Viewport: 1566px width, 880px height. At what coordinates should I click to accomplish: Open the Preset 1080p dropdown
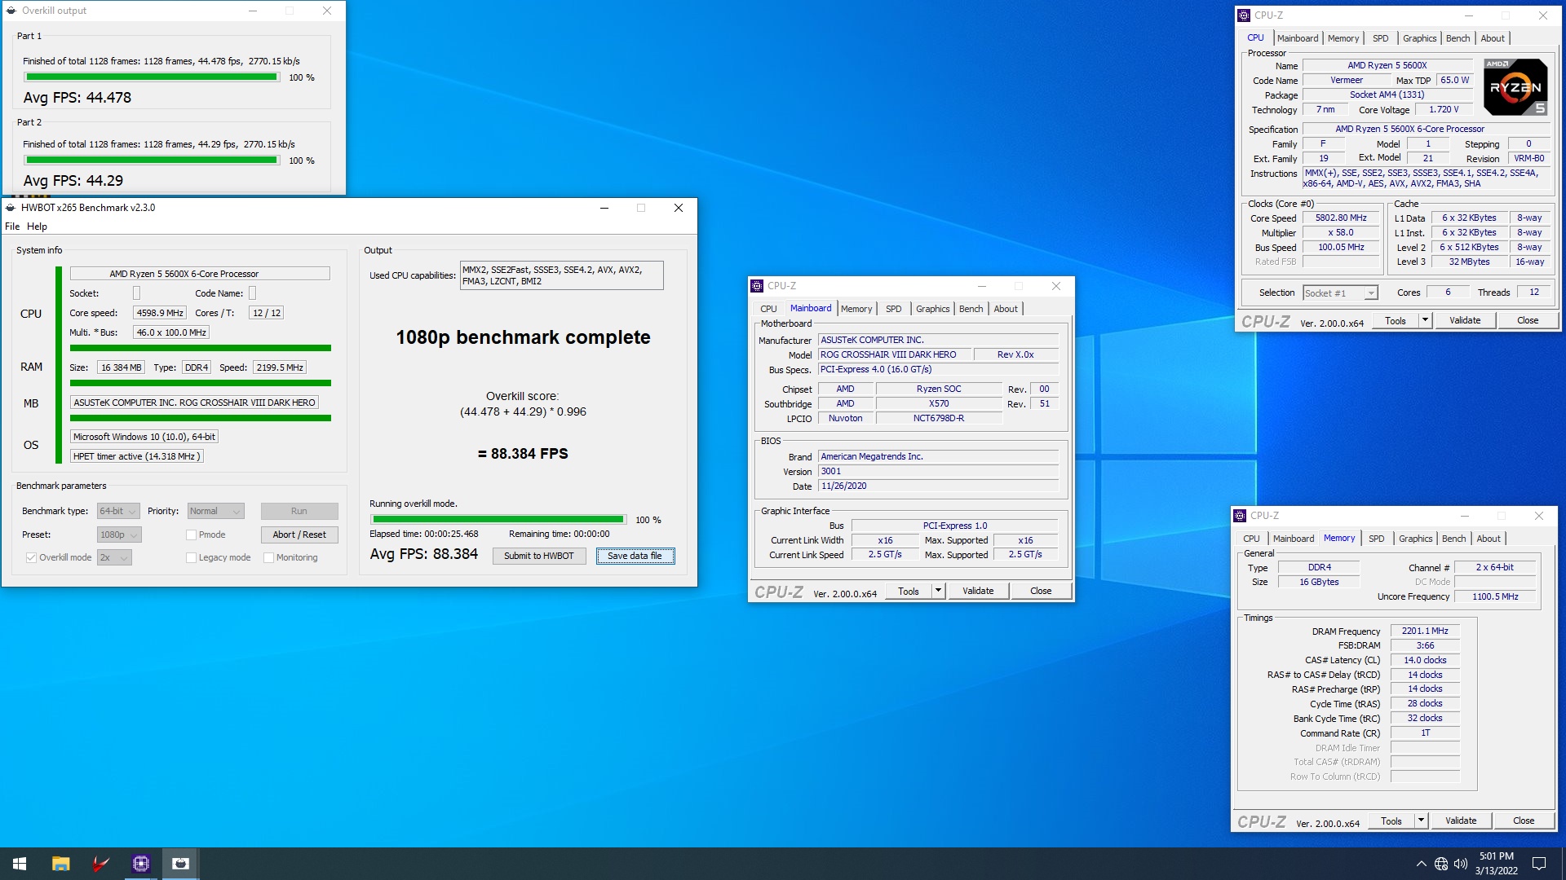(x=119, y=535)
